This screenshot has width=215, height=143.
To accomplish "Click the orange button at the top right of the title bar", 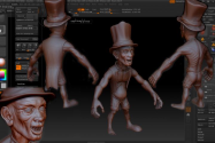I will point(172,1).
